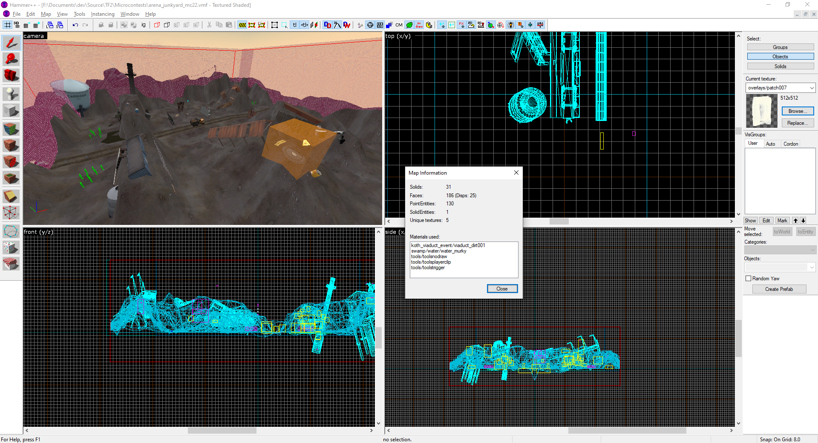Click the Save Window State icon

pyautogui.click(x=60, y=25)
